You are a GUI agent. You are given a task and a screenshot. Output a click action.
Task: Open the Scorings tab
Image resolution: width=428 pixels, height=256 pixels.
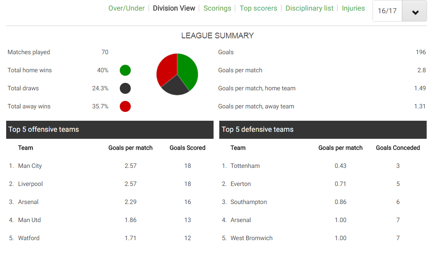coord(217,8)
